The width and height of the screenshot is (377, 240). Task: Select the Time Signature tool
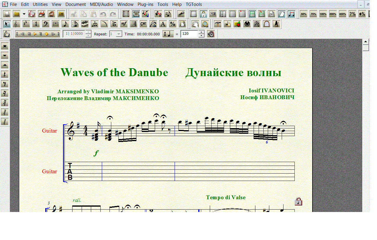point(36,24)
